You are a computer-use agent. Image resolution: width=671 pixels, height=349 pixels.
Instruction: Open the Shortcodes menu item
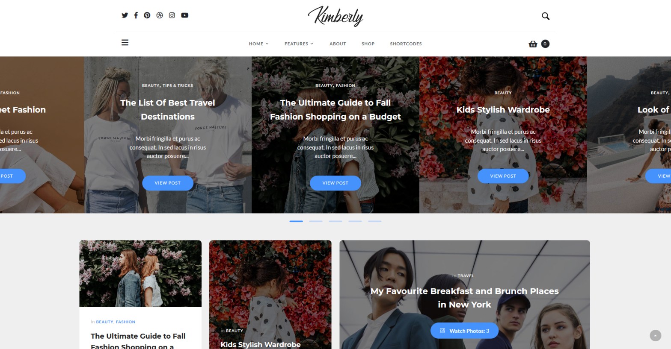pos(406,44)
